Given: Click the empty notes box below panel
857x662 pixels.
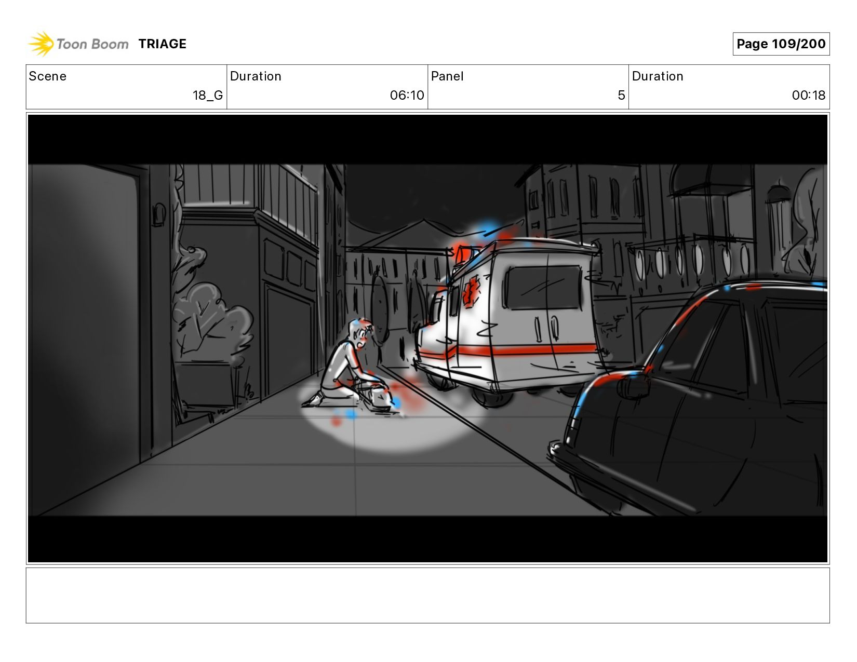Looking at the screenshot, I should pyautogui.click(x=427, y=596).
